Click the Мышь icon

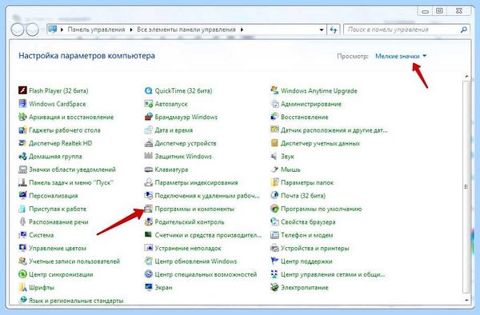point(274,169)
